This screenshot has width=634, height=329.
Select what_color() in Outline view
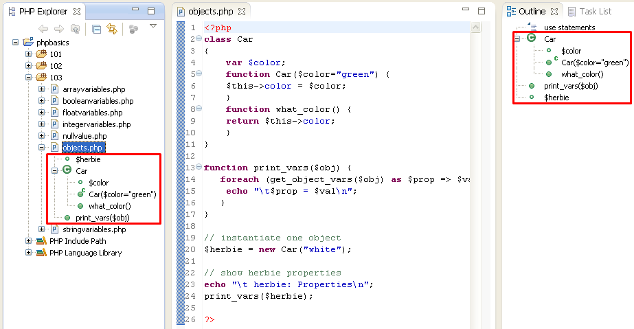(582, 74)
